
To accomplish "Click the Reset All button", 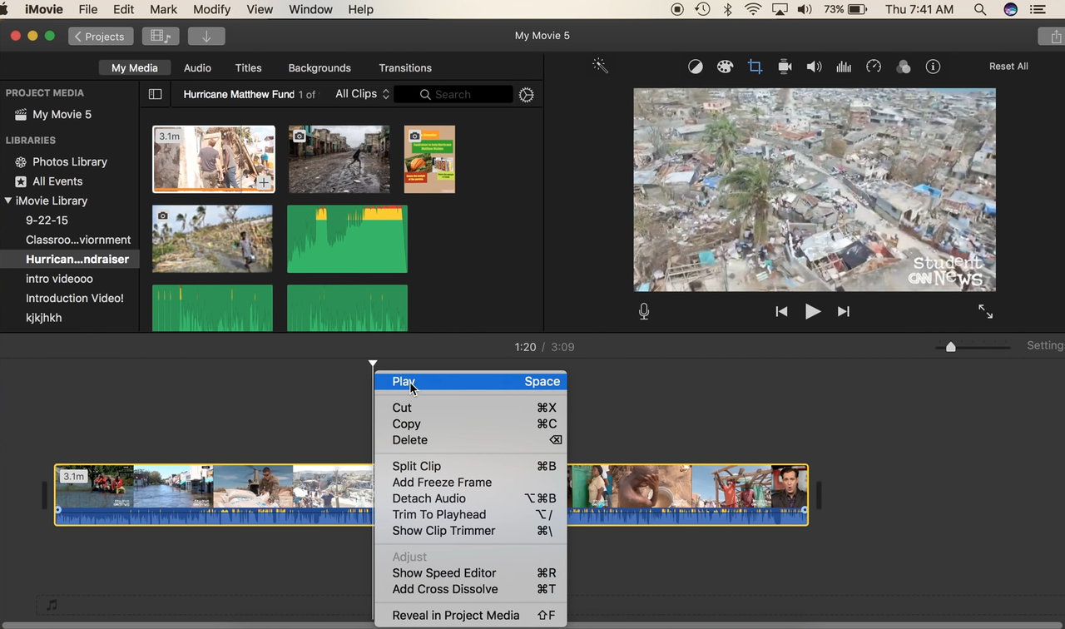I will coord(1008,66).
